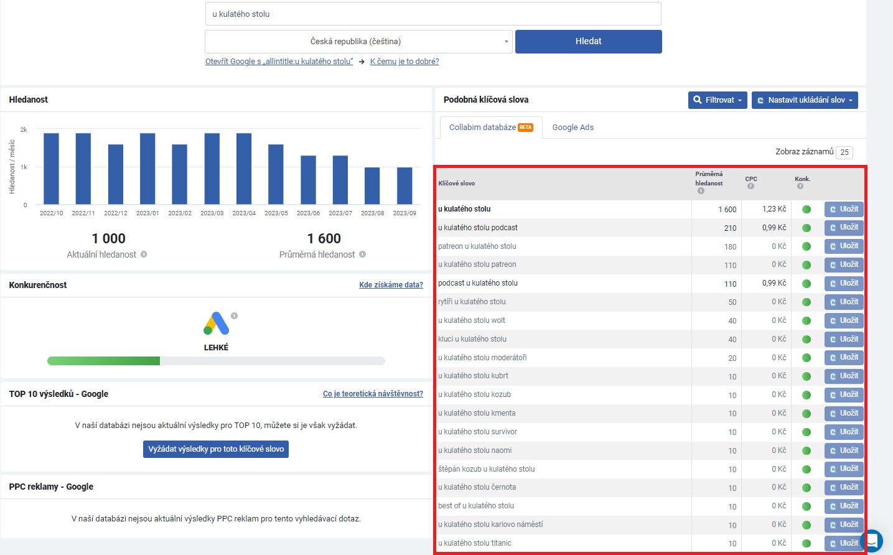This screenshot has width=893, height=555.
Task: Click the keyword search input field
Action: (433, 14)
